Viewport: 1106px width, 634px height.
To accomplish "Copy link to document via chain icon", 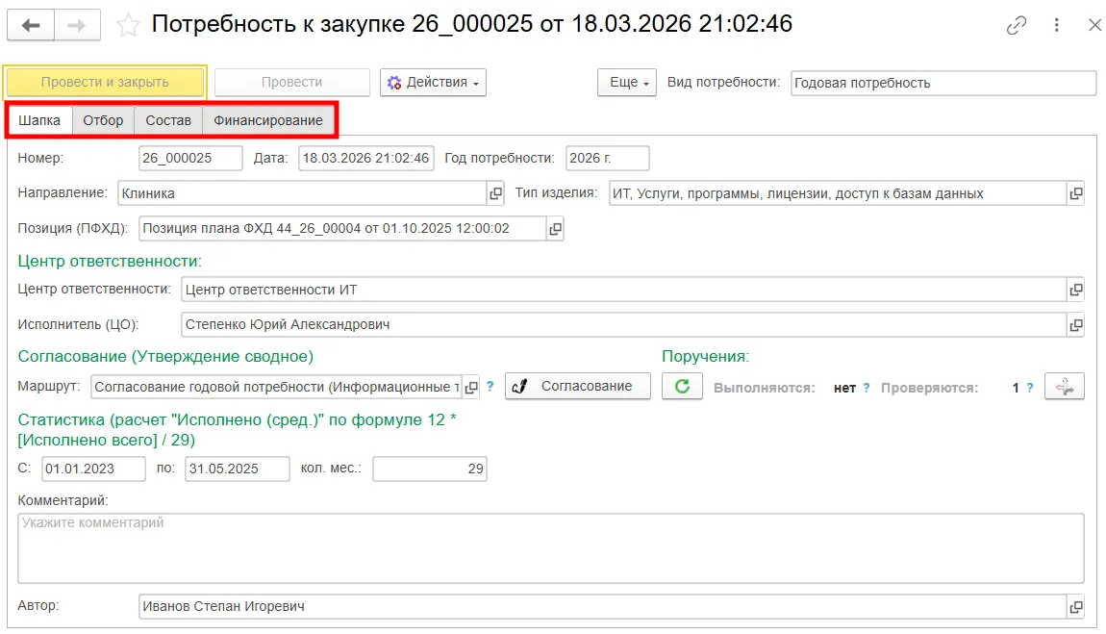I will click(1016, 25).
